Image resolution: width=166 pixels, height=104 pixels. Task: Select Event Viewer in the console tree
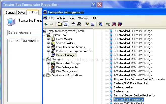point(64,39)
